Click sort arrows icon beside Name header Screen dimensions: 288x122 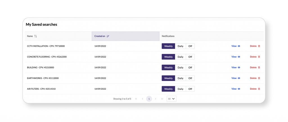pos(36,36)
